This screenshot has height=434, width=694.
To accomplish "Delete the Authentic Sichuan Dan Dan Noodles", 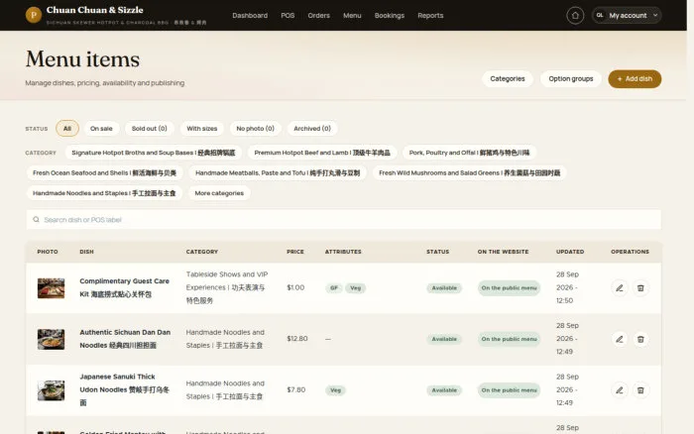I will [x=640, y=339].
